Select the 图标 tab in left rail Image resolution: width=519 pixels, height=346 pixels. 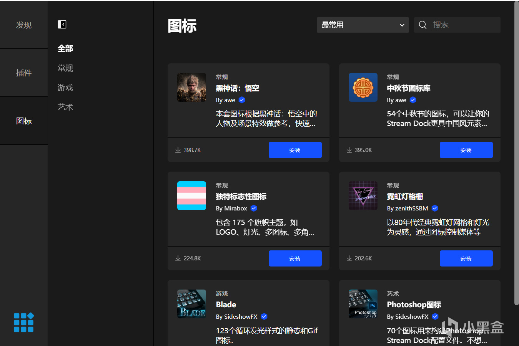pos(24,121)
